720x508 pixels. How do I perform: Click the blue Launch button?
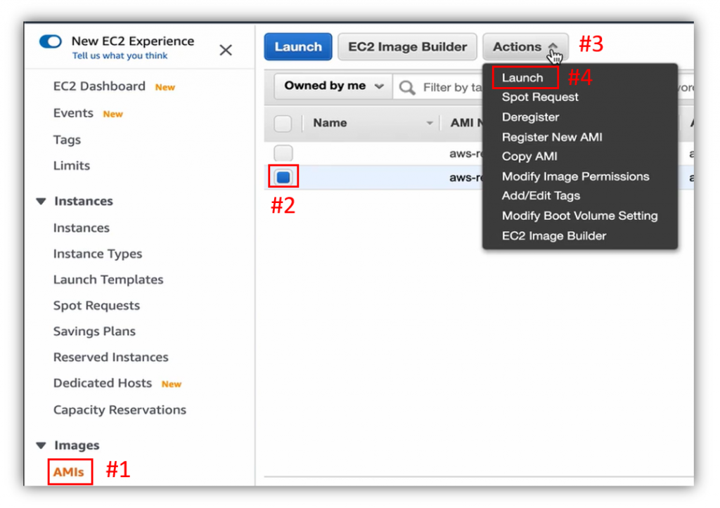click(298, 47)
